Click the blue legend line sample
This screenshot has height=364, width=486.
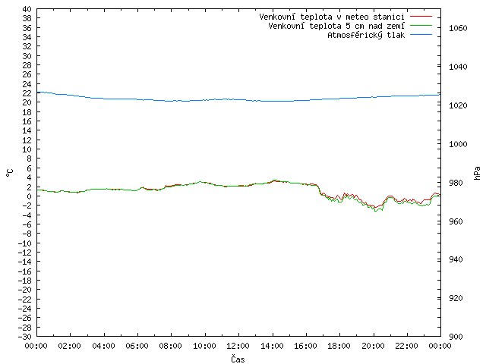coord(421,35)
